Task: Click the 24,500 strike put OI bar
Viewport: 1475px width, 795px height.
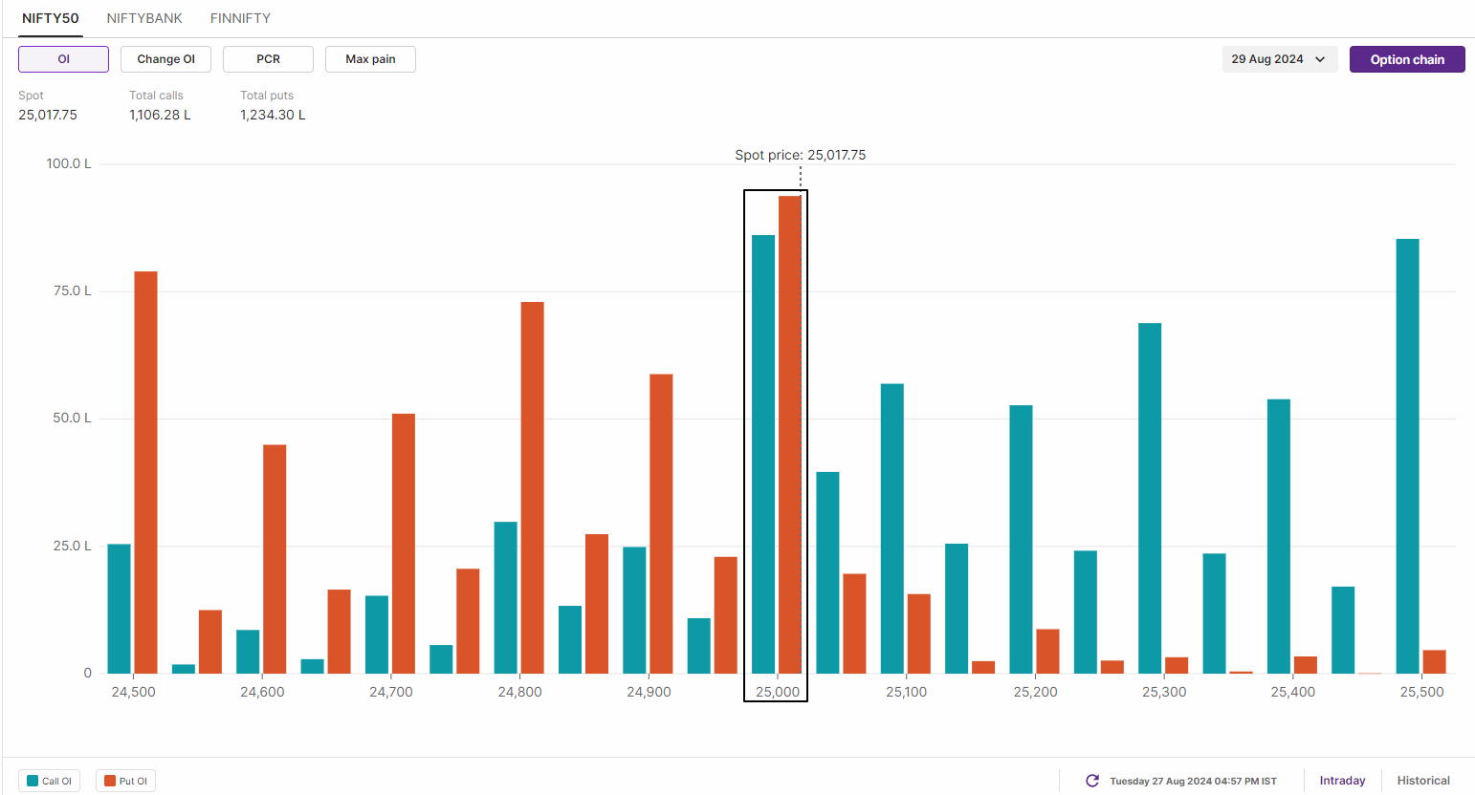Action: 145,472
